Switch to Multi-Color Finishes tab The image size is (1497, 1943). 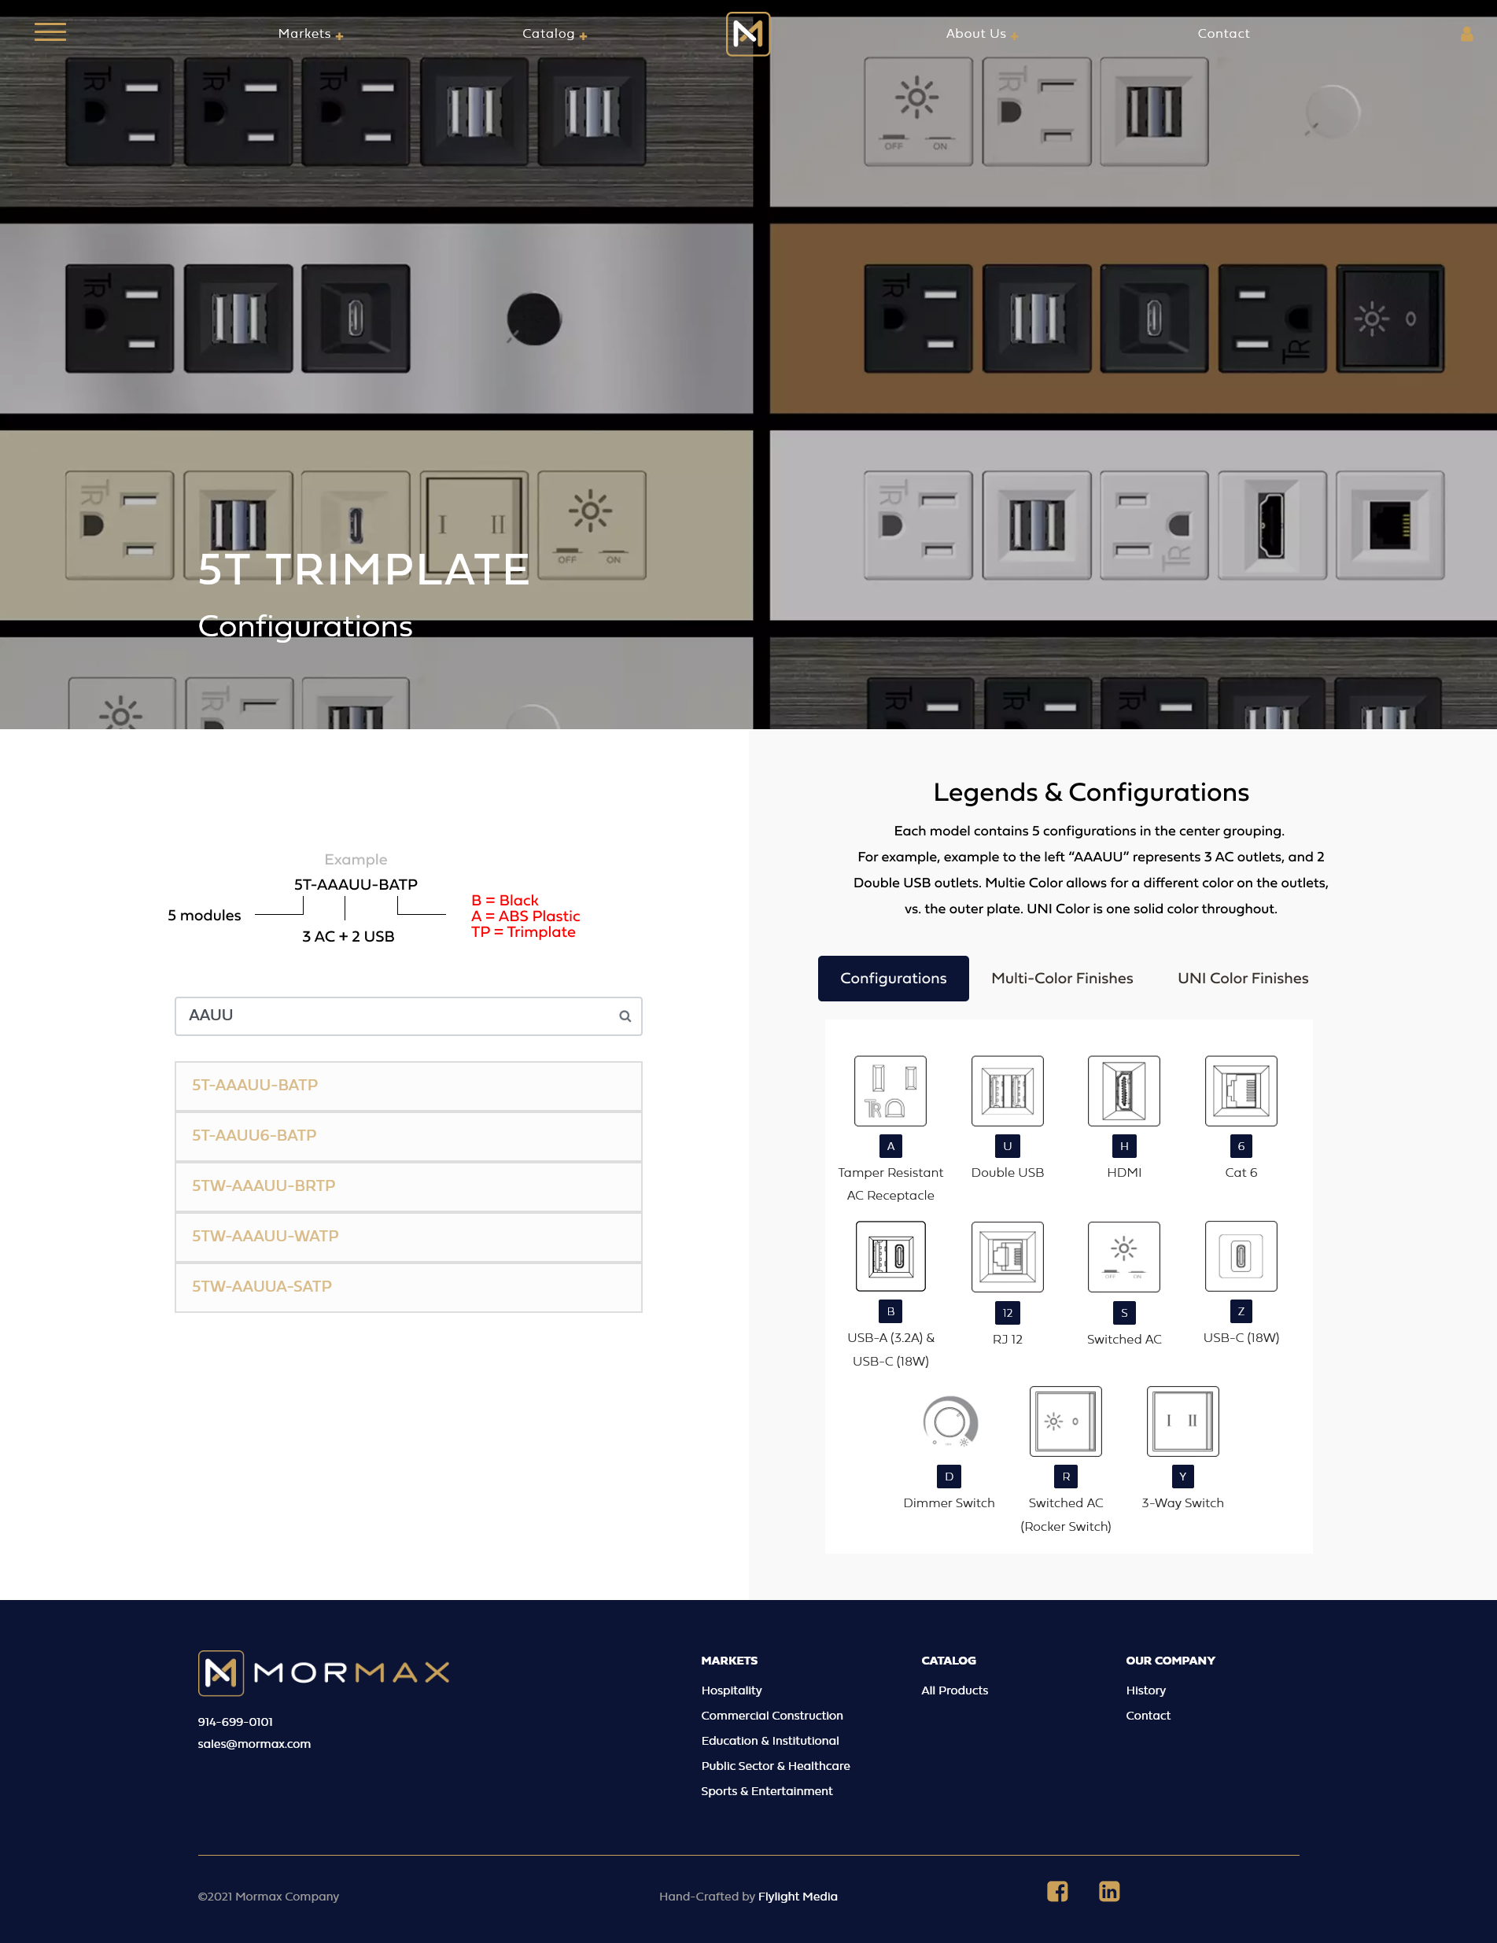(x=1061, y=979)
